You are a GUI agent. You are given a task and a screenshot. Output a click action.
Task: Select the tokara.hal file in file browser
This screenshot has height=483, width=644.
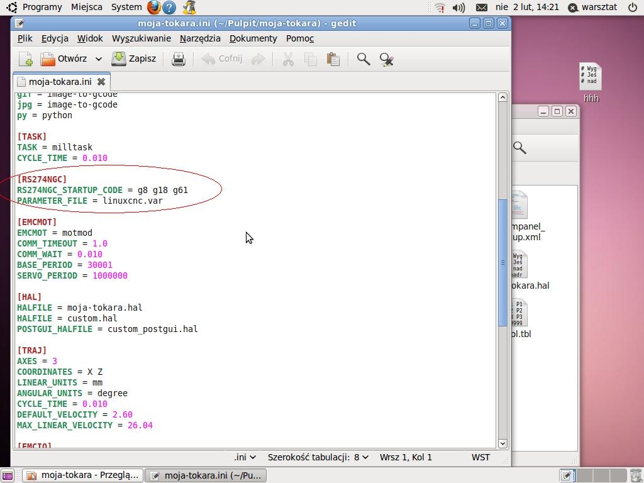tap(530, 270)
